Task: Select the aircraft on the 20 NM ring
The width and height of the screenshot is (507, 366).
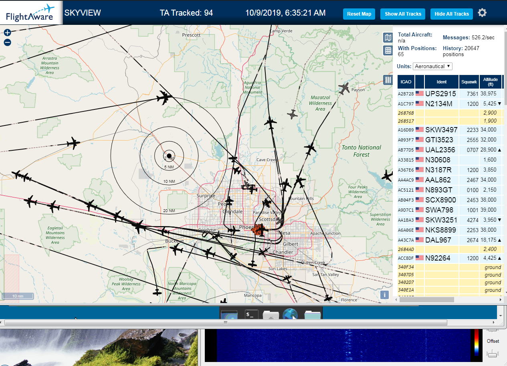Action: tap(164, 98)
